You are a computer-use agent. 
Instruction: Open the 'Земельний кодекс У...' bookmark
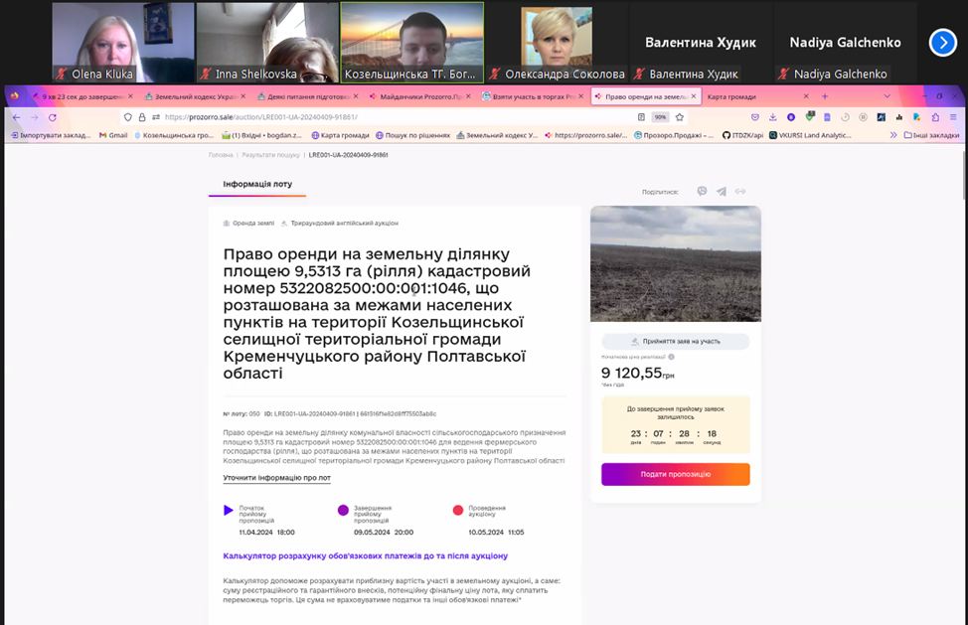pyautogui.click(x=497, y=135)
